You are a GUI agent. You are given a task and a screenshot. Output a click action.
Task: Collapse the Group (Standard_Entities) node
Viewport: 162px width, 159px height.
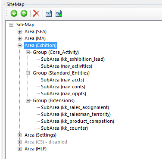28,73
